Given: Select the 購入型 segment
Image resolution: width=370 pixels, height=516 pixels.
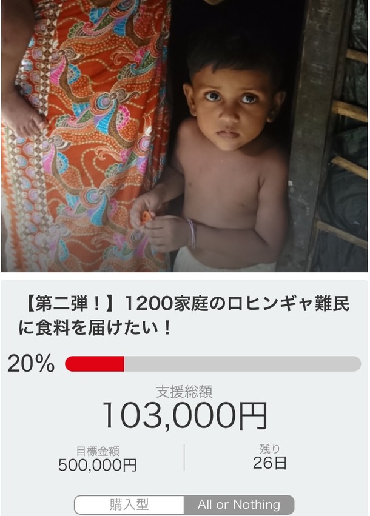Looking at the screenshot, I should pos(129,504).
